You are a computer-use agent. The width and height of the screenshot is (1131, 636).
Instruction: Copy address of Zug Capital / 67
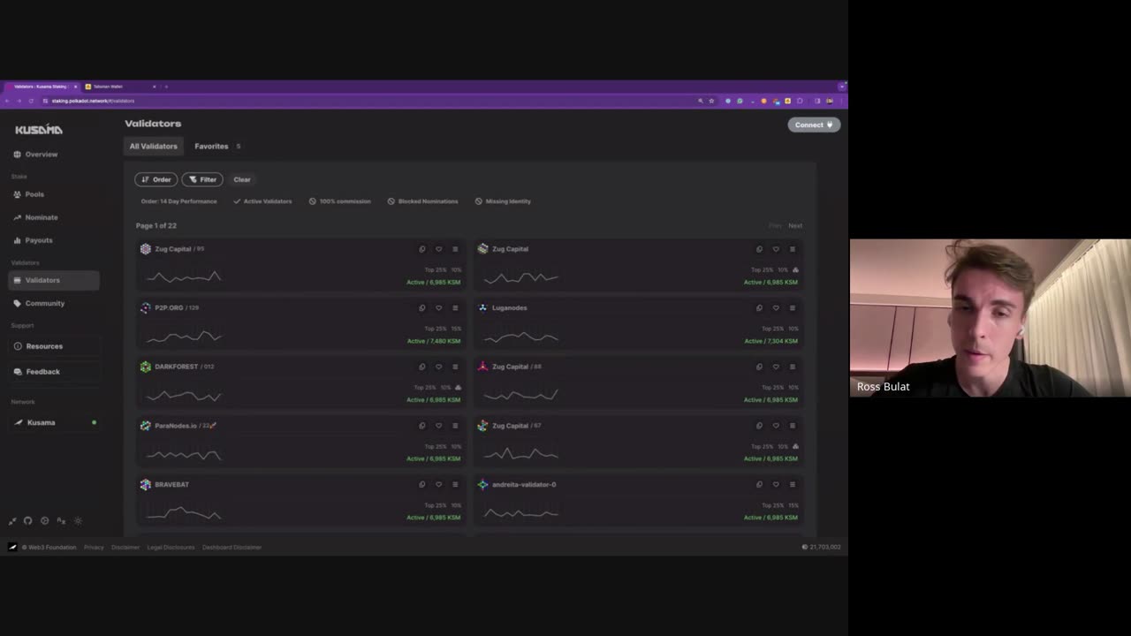(759, 426)
